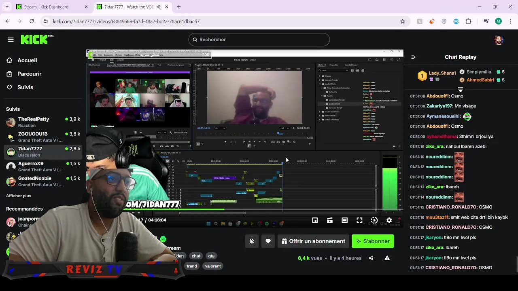This screenshot has height=291, width=518.
Task: Click the chat replay scrollbar
Action: 516,265
